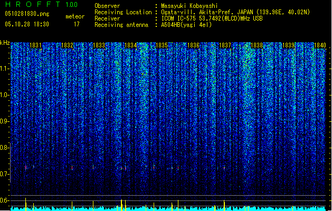The image size is (332, 211).
Task: Select the 0.7 kHz axis label
Action: (4, 174)
